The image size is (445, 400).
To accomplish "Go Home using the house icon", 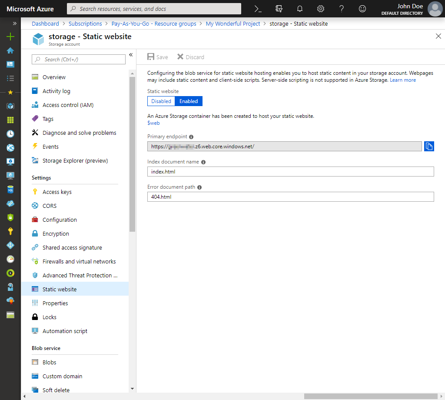I will pyautogui.click(x=10, y=50).
